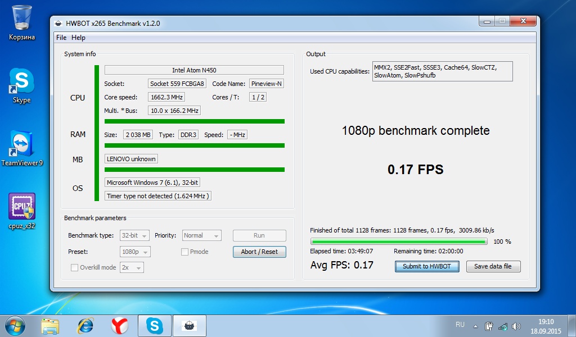
Task: Select the HWBOT benchmark taskbar button
Action: click(190, 326)
